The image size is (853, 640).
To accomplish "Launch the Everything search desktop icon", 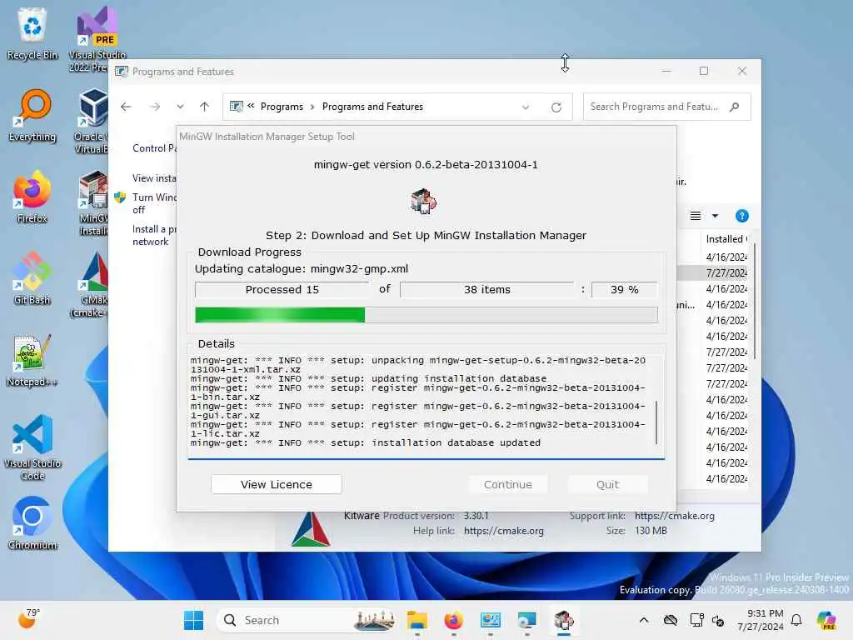I will [32, 115].
